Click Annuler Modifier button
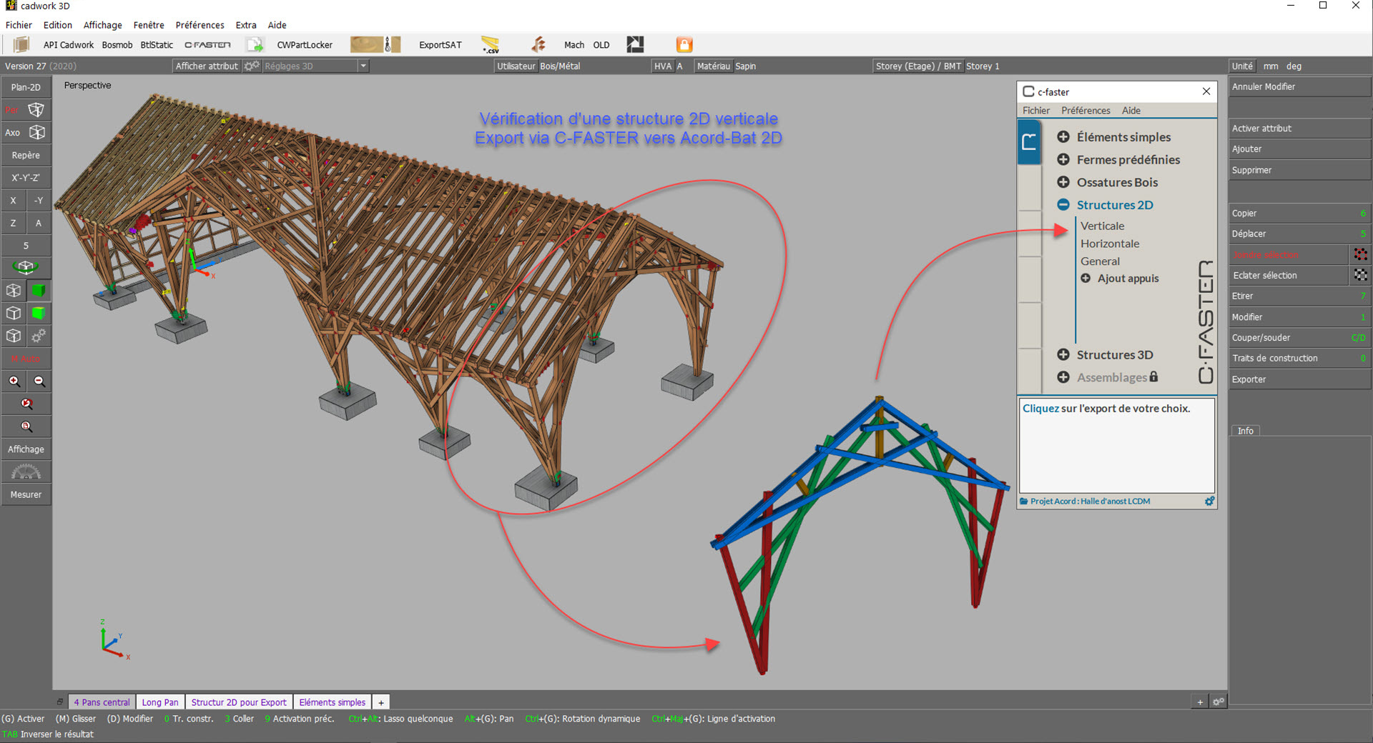Image resolution: width=1373 pixels, height=743 pixels. tap(1299, 86)
